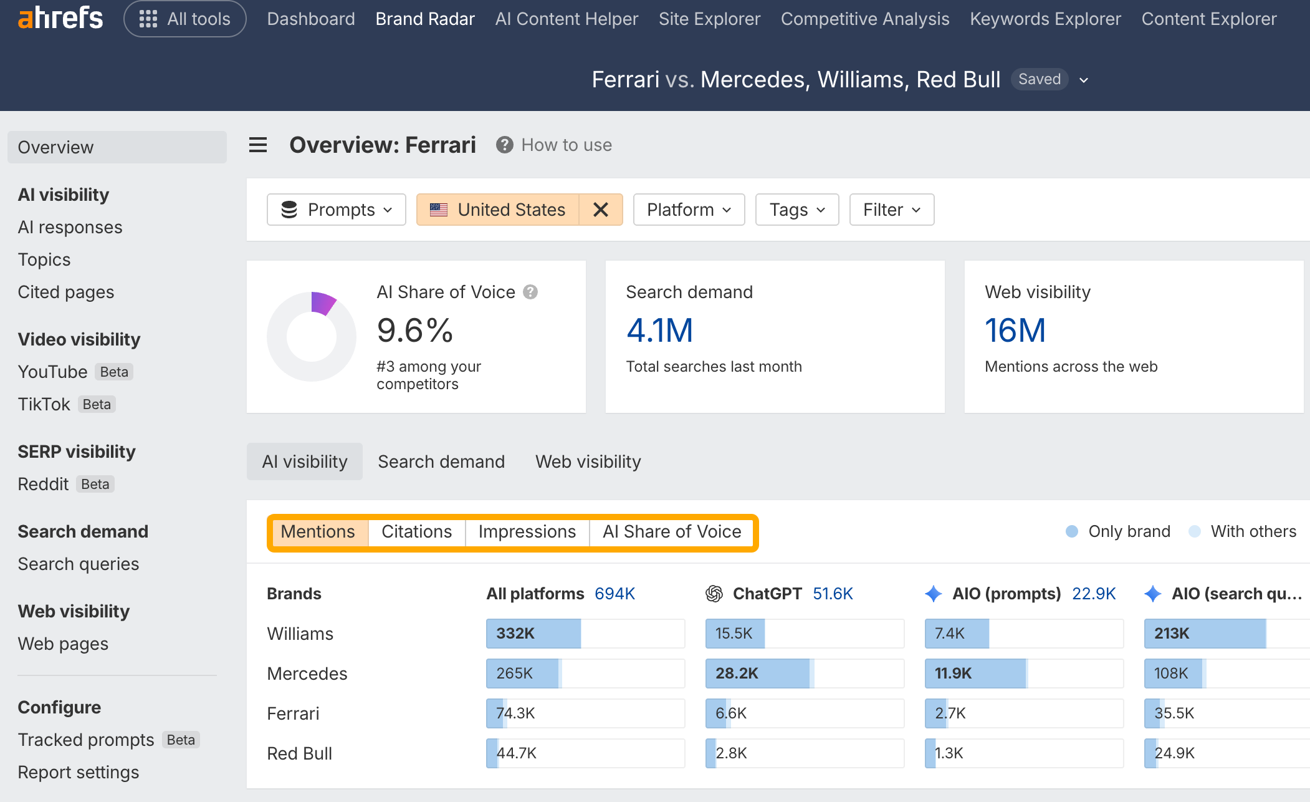Toggle the Only brand legend dot
The height and width of the screenshot is (802, 1310).
point(1072,531)
